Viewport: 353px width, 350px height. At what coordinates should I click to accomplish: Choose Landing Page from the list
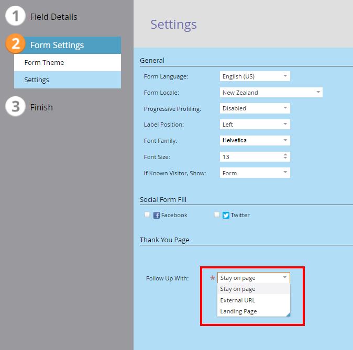[x=238, y=311]
